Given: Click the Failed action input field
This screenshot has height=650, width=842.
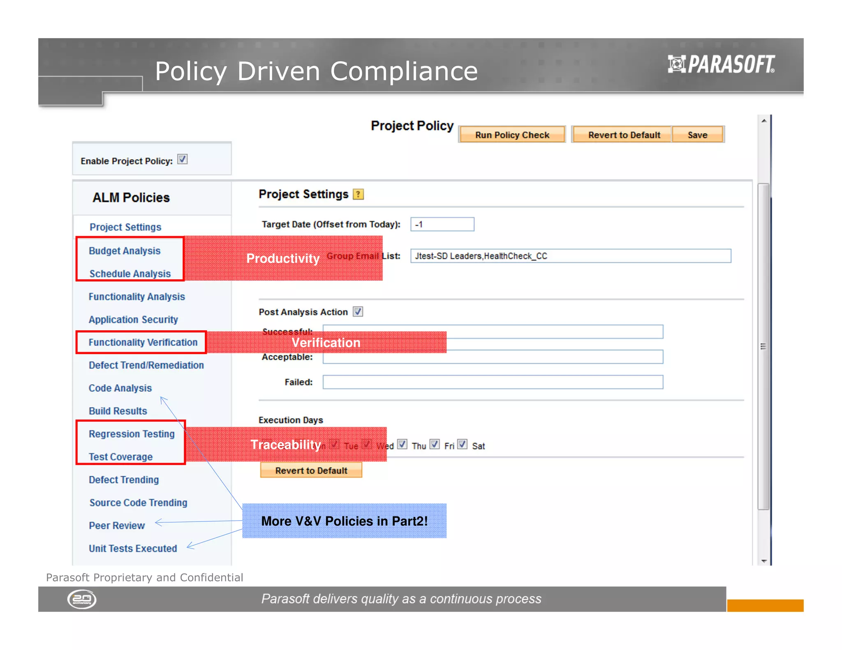Looking at the screenshot, I should [x=493, y=382].
